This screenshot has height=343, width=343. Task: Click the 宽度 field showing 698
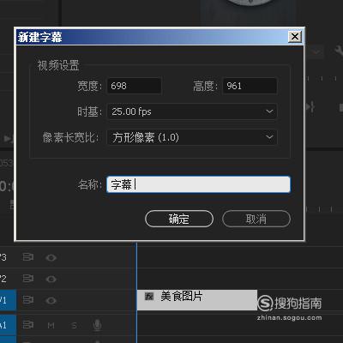[x=134, y=86]
